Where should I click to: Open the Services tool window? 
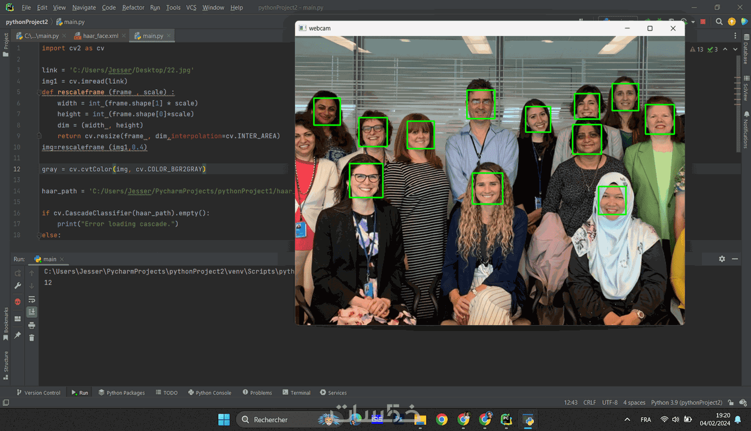tap(333, 393)
